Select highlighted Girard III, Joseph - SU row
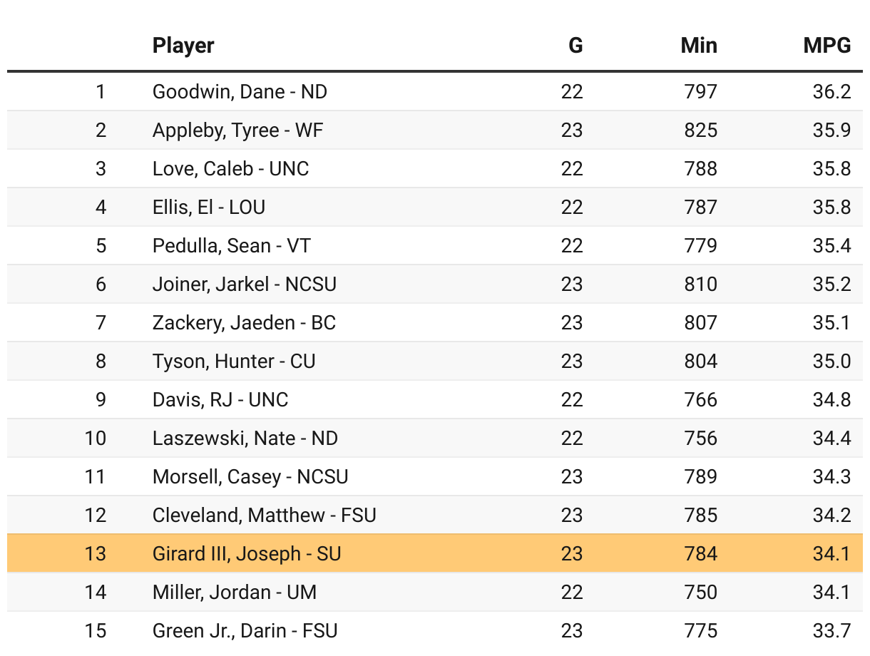 click(x=435, y=553)
